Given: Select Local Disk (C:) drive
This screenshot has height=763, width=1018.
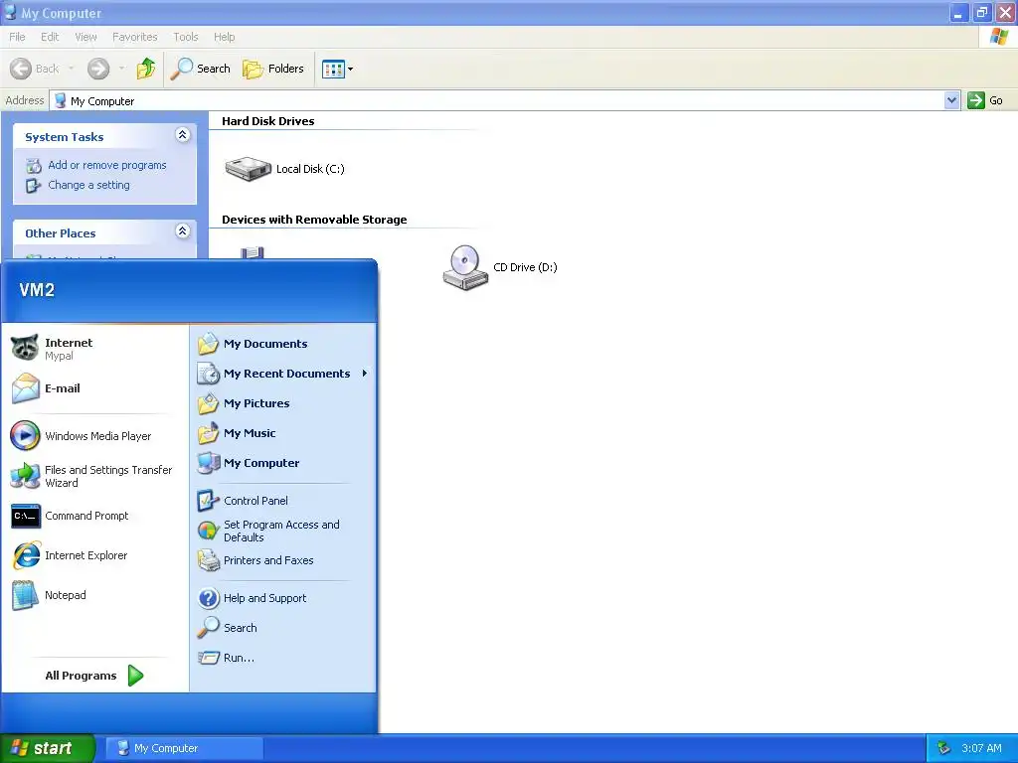Looking at the screenshot, I should click(284, 169).
